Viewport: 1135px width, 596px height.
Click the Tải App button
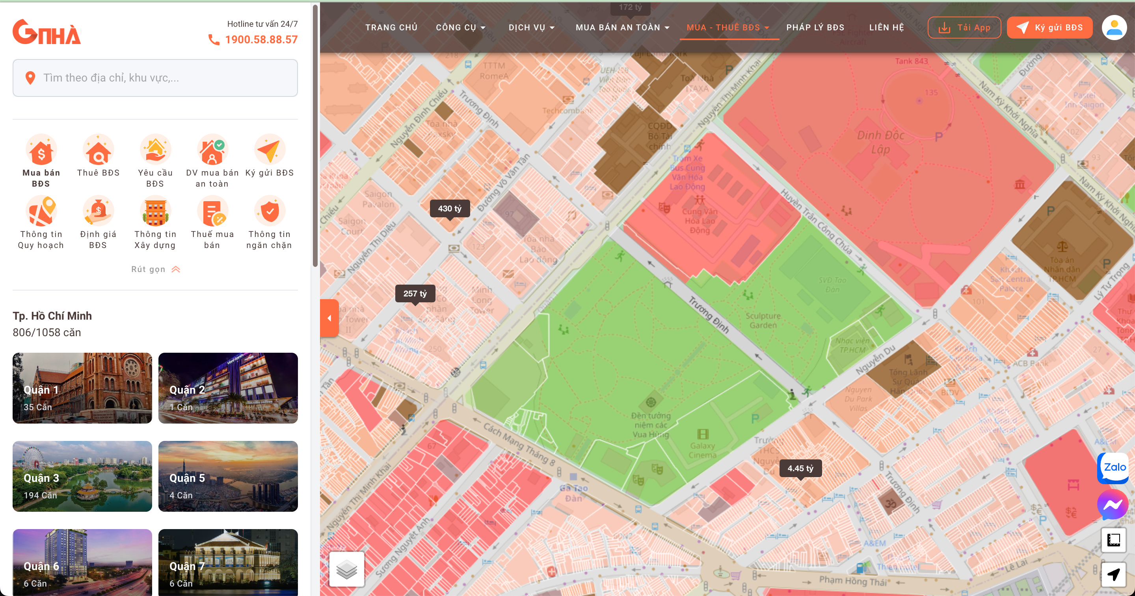pyautogui.click(x=964, y=27)
